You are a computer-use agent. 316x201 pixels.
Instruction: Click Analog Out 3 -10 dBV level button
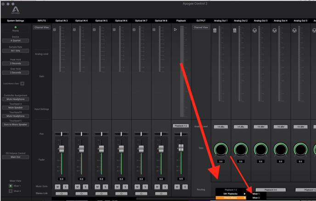260,127
